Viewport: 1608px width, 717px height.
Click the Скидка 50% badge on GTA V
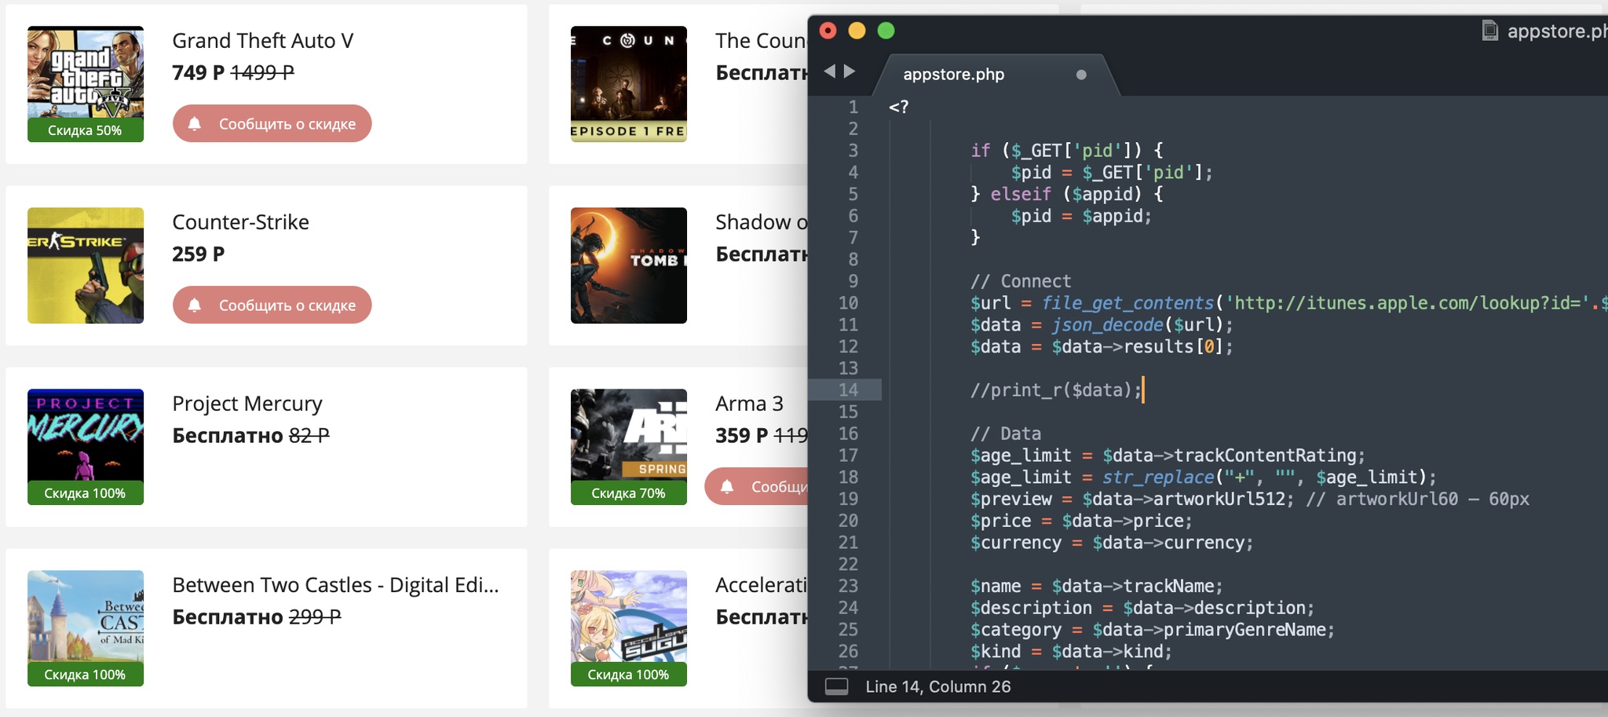(x=86, y=130)
